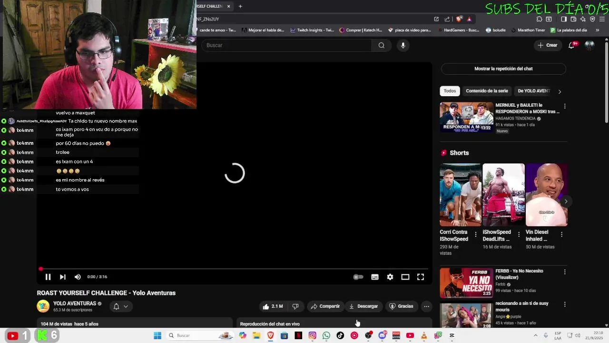
Task: Open the video player settings gear
Action: point(390,277)
